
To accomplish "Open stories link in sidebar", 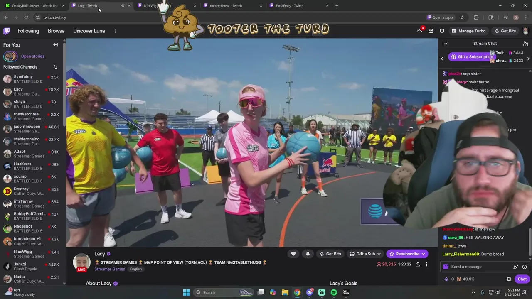I will pos(32,56).
